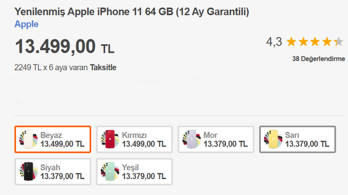The width and height of the screenshot is (348, 195).
Task: Select the Mor color option
Action: tap(216, 139)
